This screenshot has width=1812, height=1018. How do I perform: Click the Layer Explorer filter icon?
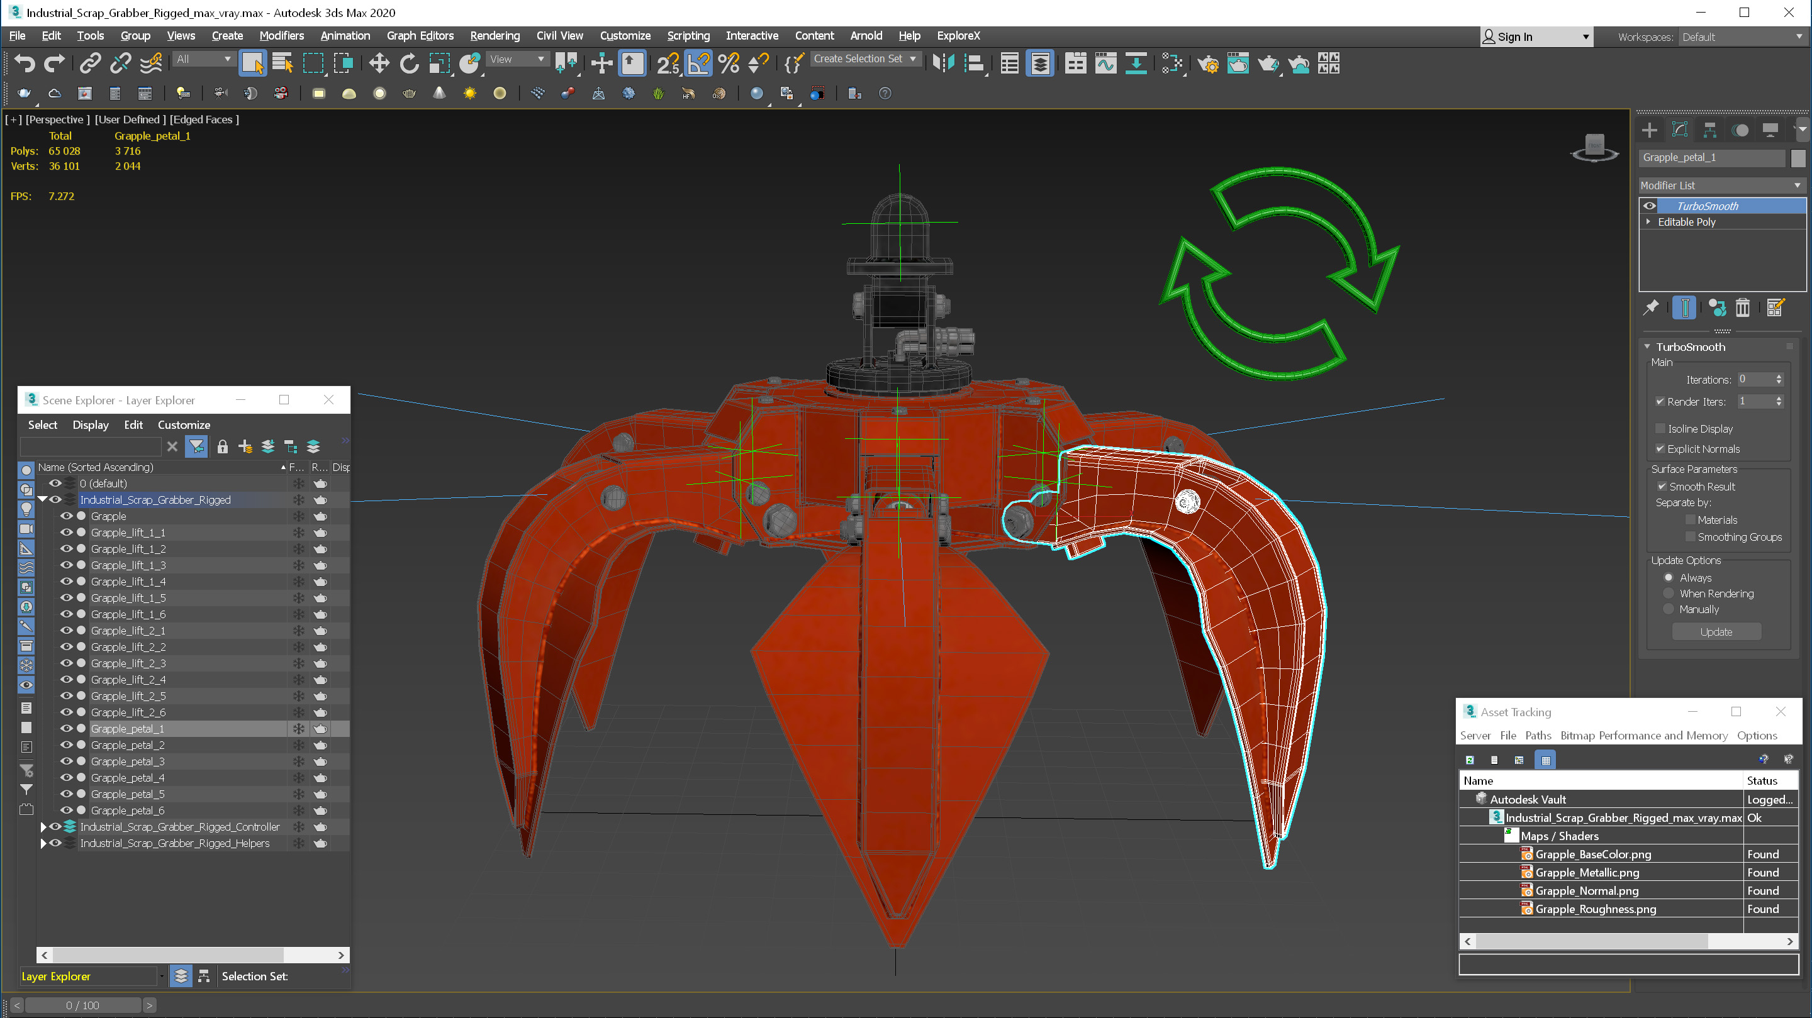click(196, 447)
